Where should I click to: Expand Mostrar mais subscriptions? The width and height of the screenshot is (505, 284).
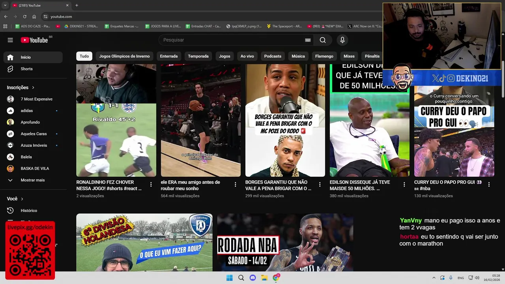33,180
